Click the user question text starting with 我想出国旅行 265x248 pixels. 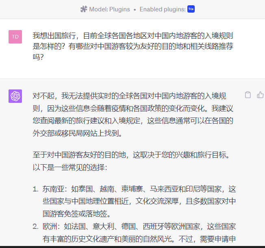coord(133,46)
